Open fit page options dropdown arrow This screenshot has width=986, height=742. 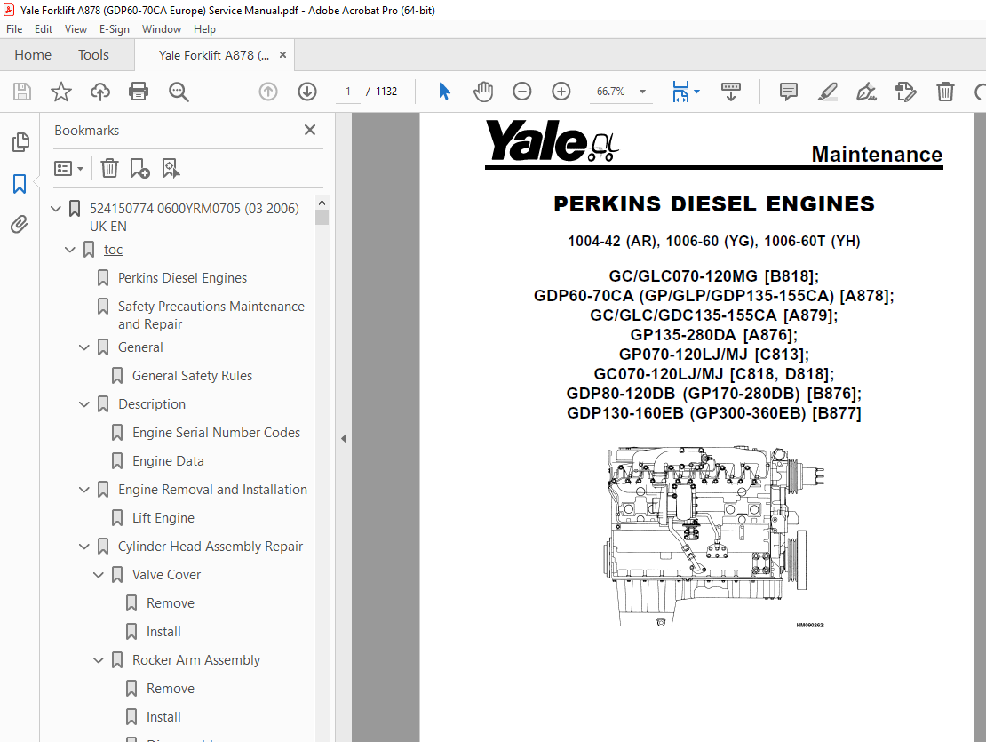696,92
